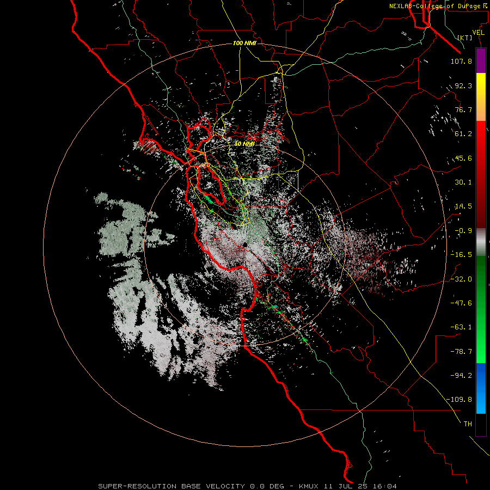Viewport: 490px width, 490px height.
Task: Click the 11 JUL 25 date in footer
Action: click(x=347, y=486)
